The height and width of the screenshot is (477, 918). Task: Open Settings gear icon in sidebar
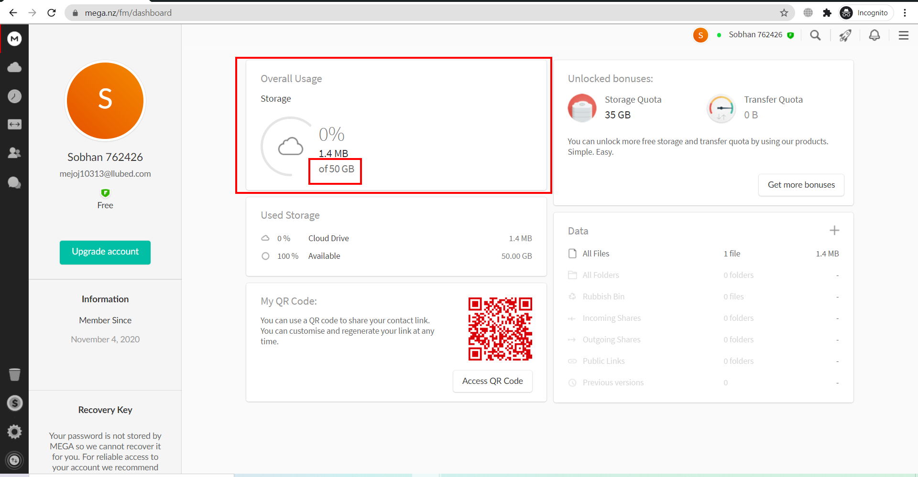pyautogui.click(x=14, y=432)
